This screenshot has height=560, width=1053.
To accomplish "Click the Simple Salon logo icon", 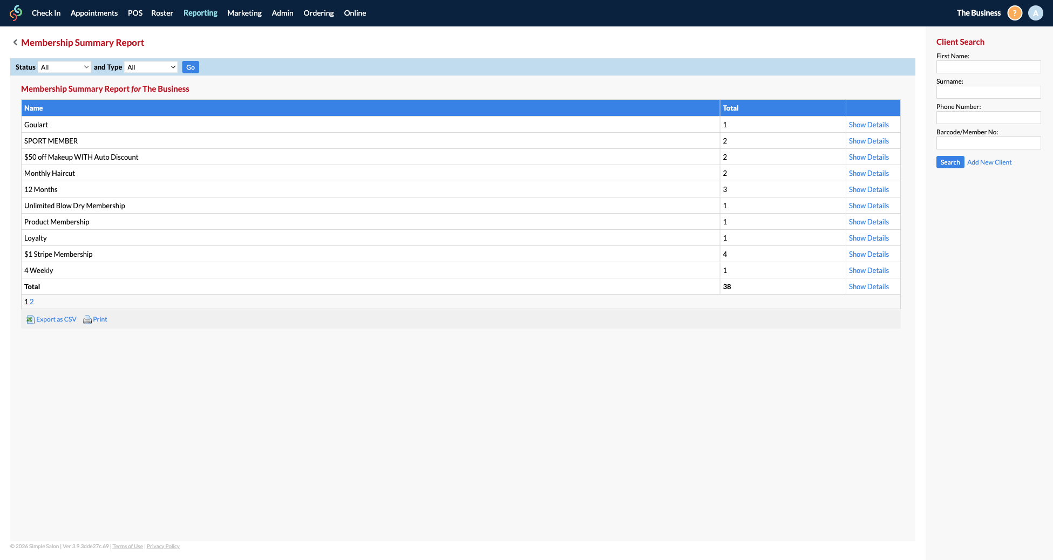I will coord(16,13).
